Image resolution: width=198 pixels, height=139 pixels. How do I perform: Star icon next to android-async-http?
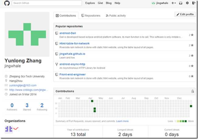coord(192,66)
